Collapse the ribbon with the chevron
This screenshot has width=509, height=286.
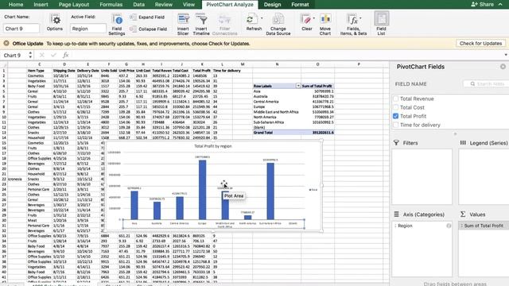[500, 4]
